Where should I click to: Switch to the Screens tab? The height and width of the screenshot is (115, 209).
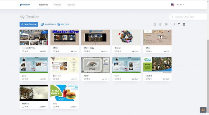(71, 5)
